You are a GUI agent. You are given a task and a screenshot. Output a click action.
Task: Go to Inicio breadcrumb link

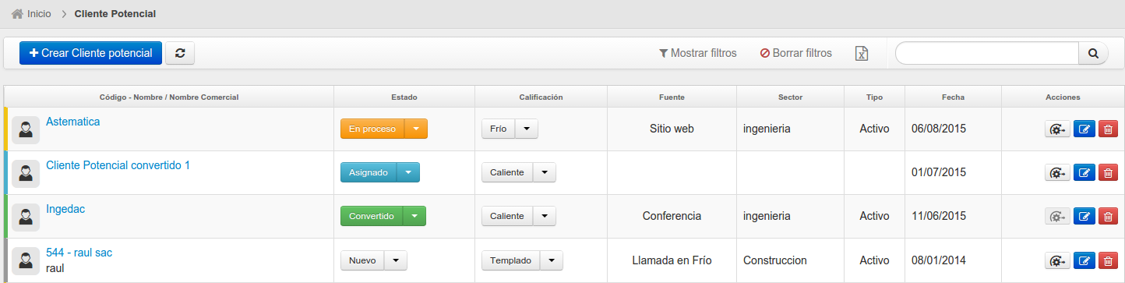tap(39, 14)
